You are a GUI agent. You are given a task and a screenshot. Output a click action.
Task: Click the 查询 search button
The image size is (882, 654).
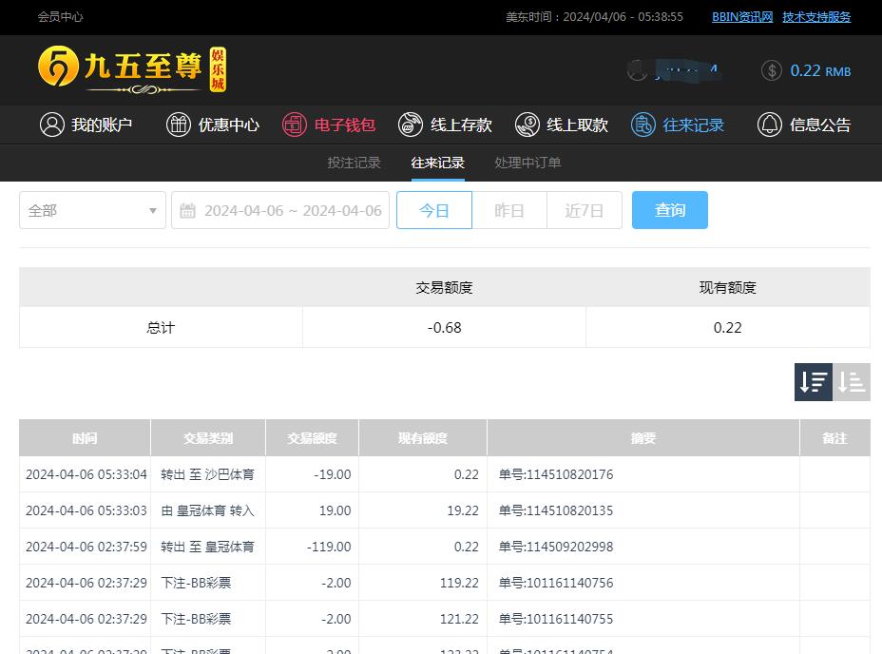pos(670,210)
